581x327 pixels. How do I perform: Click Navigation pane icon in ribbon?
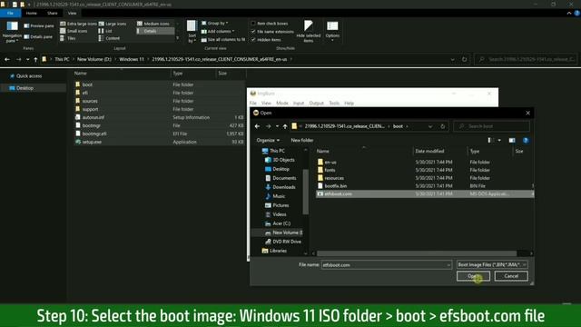click(x=12, y=31)
